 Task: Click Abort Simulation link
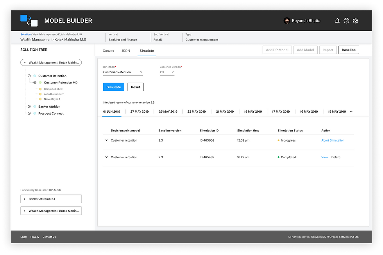coord(333,140)
